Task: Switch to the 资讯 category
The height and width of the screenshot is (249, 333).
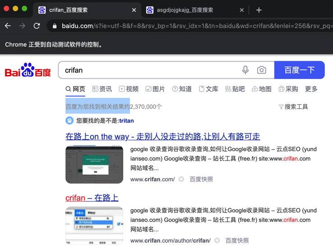Action: coord(102,89)
